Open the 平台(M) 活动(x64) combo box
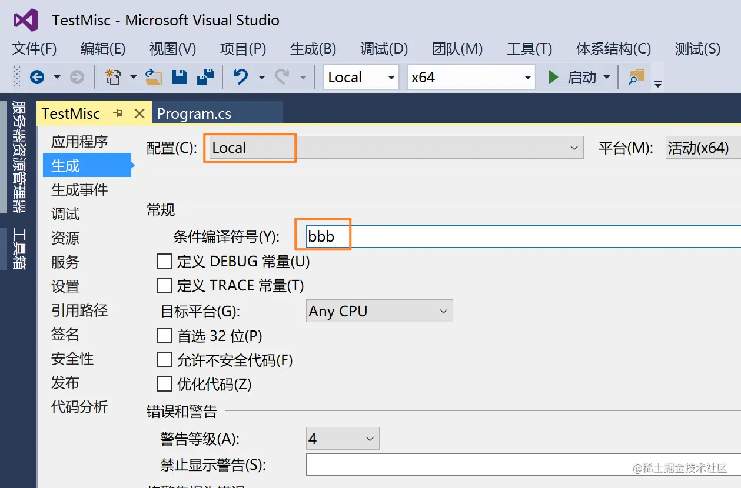 tap(703, 148)
